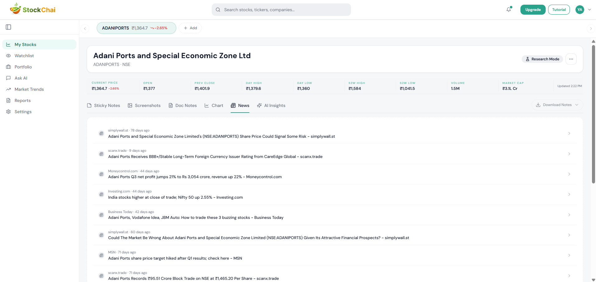This screenshot has height=282, width=596.
Task: Click the YA user avatar
Action: (580, 10)
